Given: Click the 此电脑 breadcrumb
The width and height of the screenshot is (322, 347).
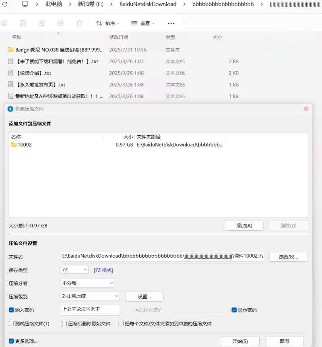Looking at the screenshot, I should point(54,4).
